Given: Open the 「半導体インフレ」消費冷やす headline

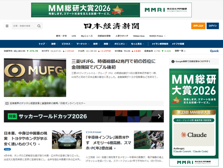Looking at the screenshot, I should click(x=109, y=143).
